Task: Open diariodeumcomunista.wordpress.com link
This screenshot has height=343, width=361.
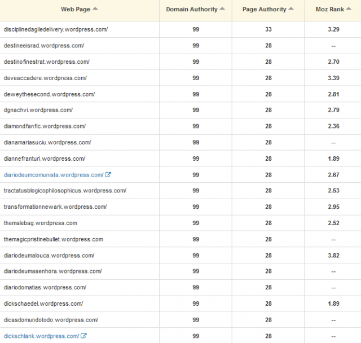Action: click(54, 175)
